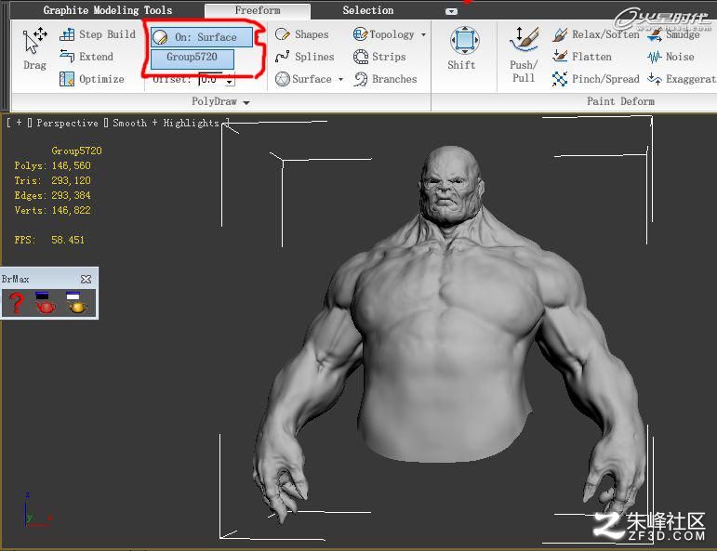Image resolution: width=717 pixels, height=551 pixels.
Task: Click the Polys: 146,560 statistic
Action: click(53, 165)
